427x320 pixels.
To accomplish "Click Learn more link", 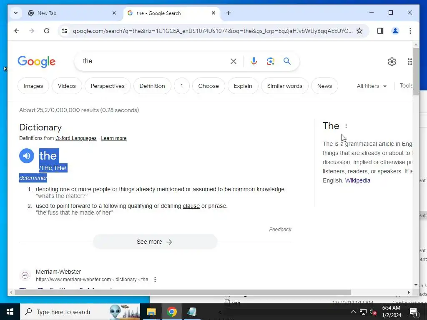I will (x=114, y=138).
